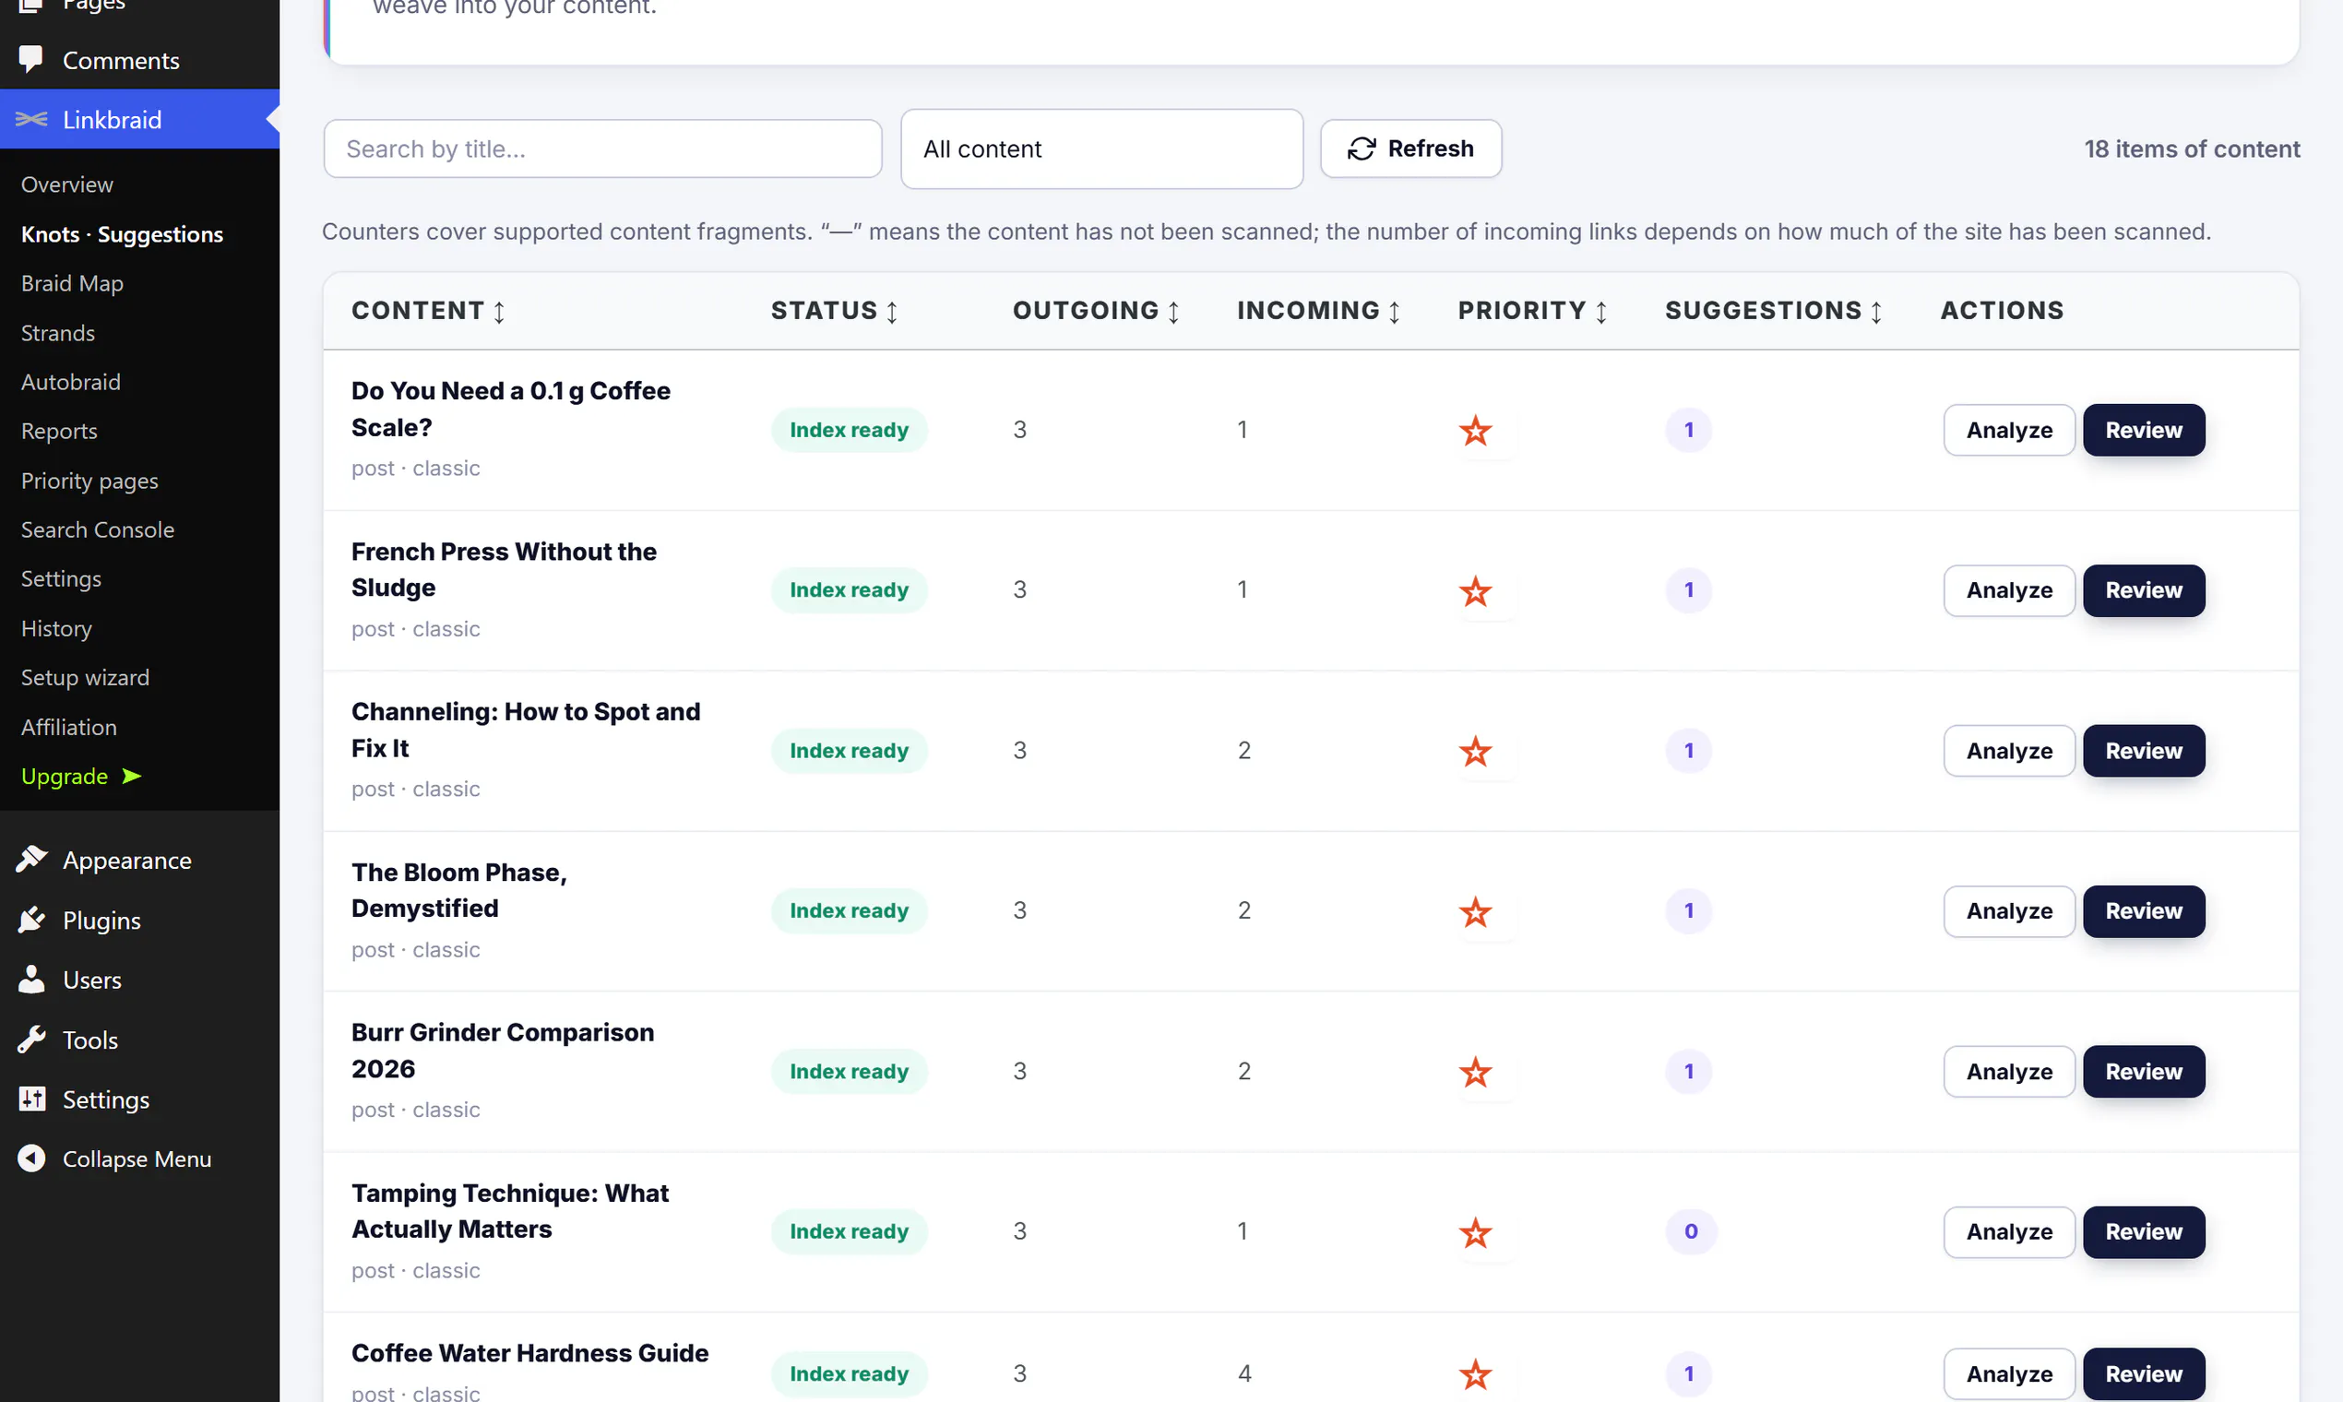Click the Upgrade arrow icon
Screen dimensions: 2343x1402
tap(131, 777)
